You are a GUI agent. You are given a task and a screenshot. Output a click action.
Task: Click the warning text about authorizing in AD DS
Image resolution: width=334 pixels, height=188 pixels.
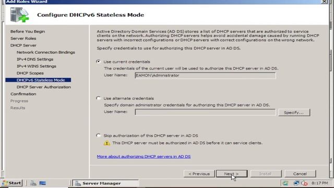coord(187,143)
